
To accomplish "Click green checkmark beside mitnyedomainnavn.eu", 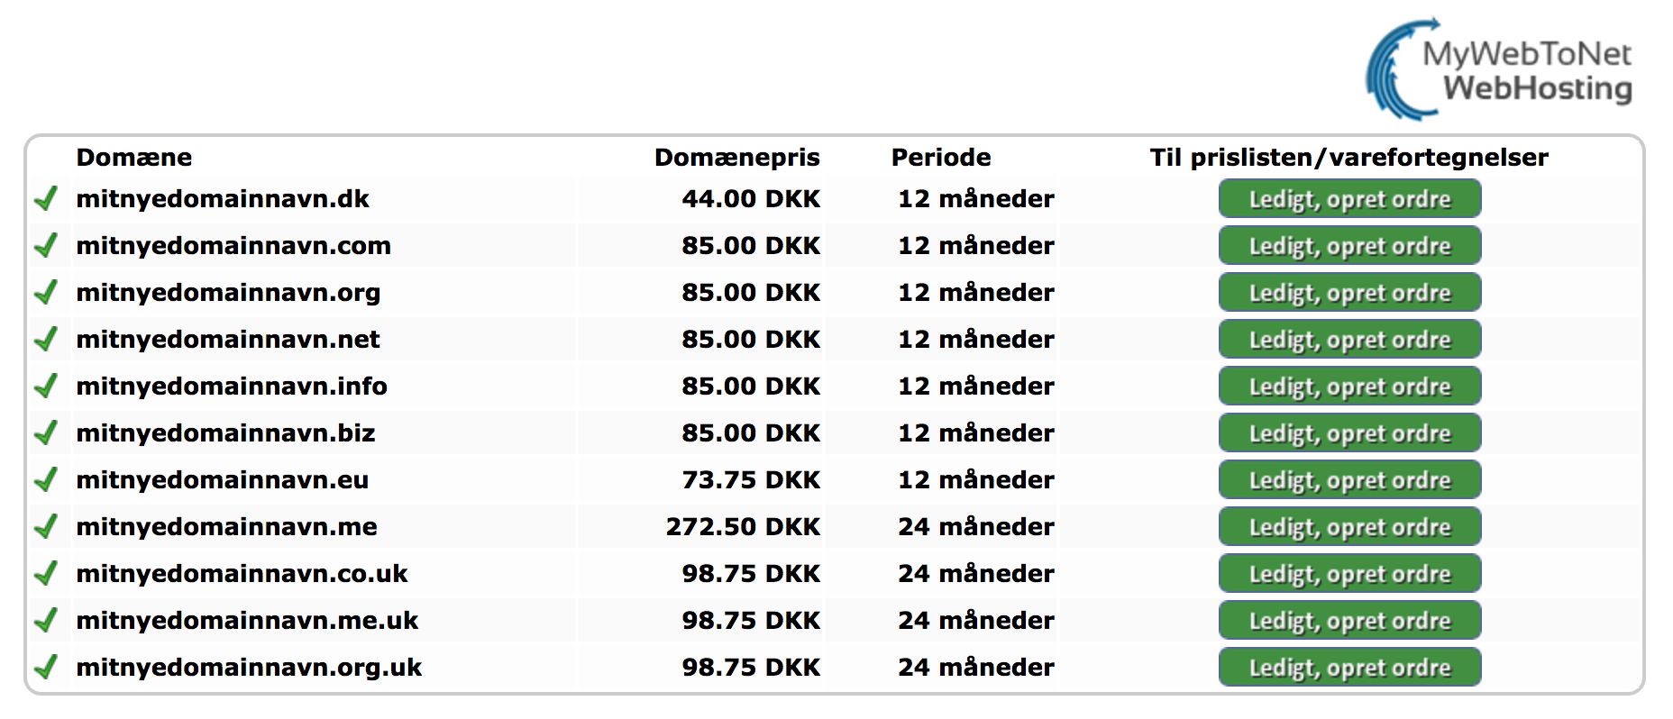I will tap(46, 479).
